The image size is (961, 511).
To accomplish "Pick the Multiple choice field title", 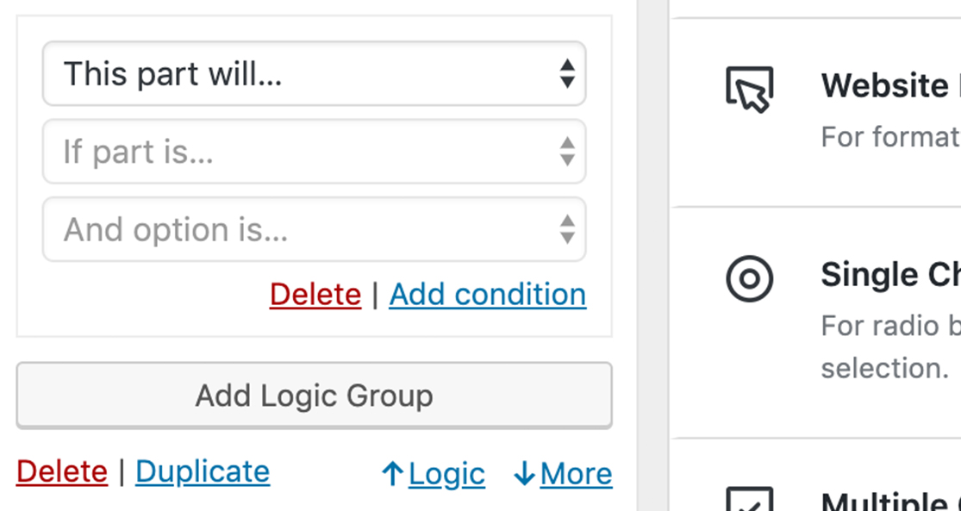I will pyautogui.click(x=889, y=502).
